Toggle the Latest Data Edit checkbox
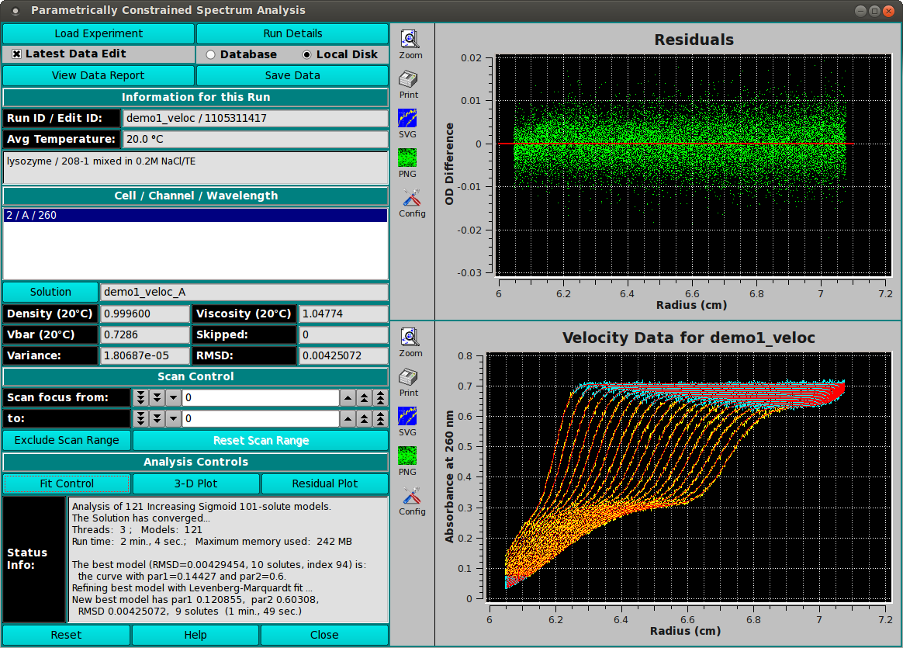Screen dimensions: 903x648 [x=17, y=54]
